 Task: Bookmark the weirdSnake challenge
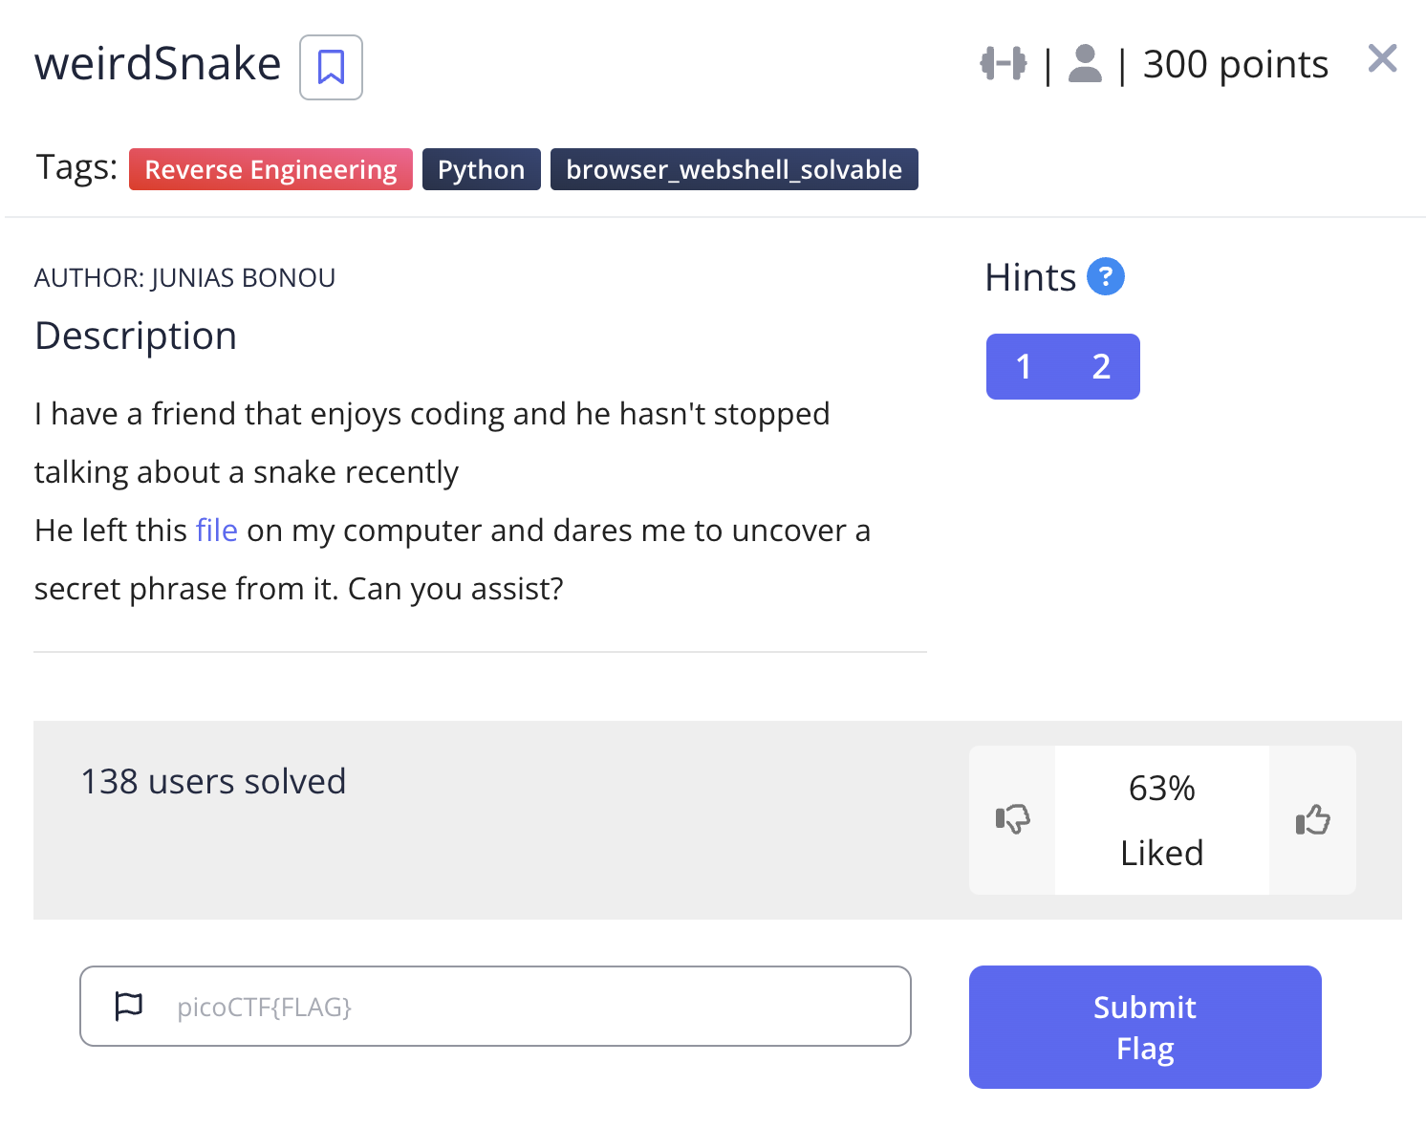point(331,67)
